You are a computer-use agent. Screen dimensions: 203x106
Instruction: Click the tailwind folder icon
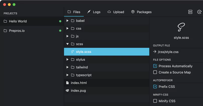[x=73, y=67]
